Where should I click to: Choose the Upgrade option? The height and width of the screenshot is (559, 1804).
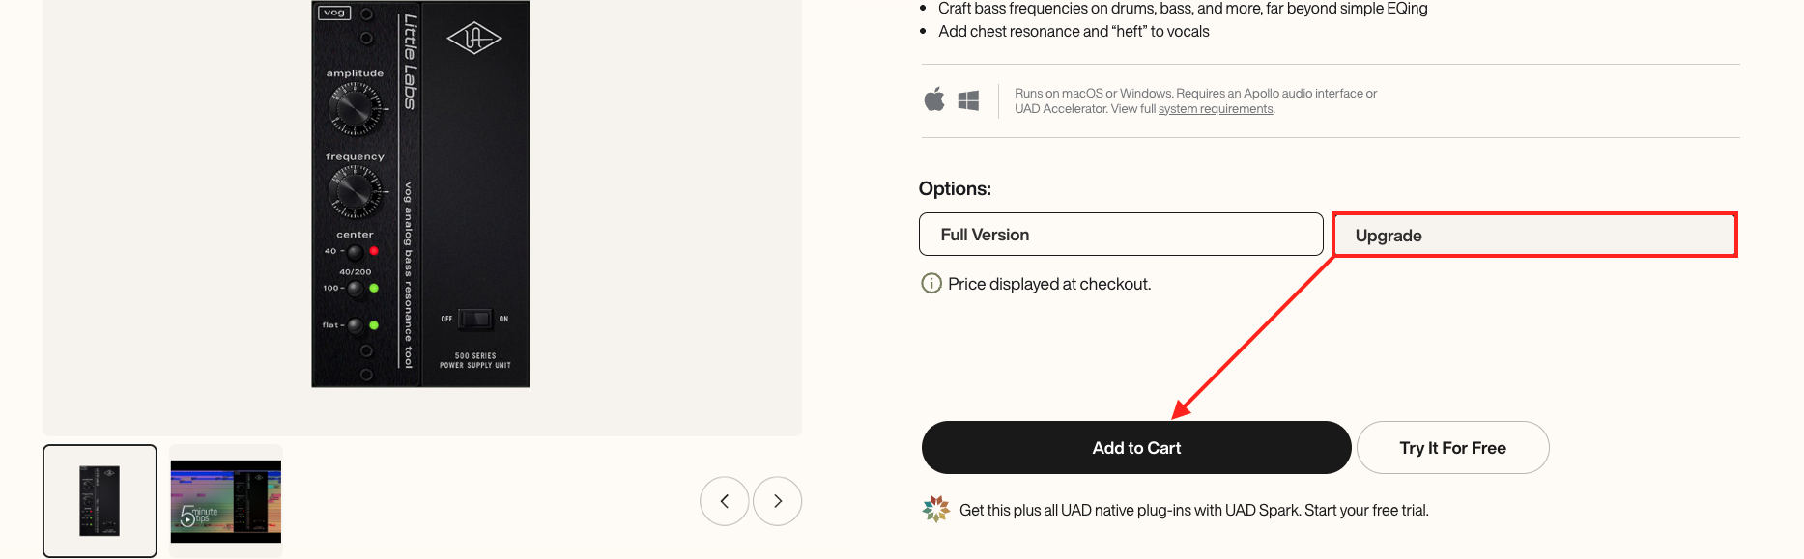click(1534, 236)
